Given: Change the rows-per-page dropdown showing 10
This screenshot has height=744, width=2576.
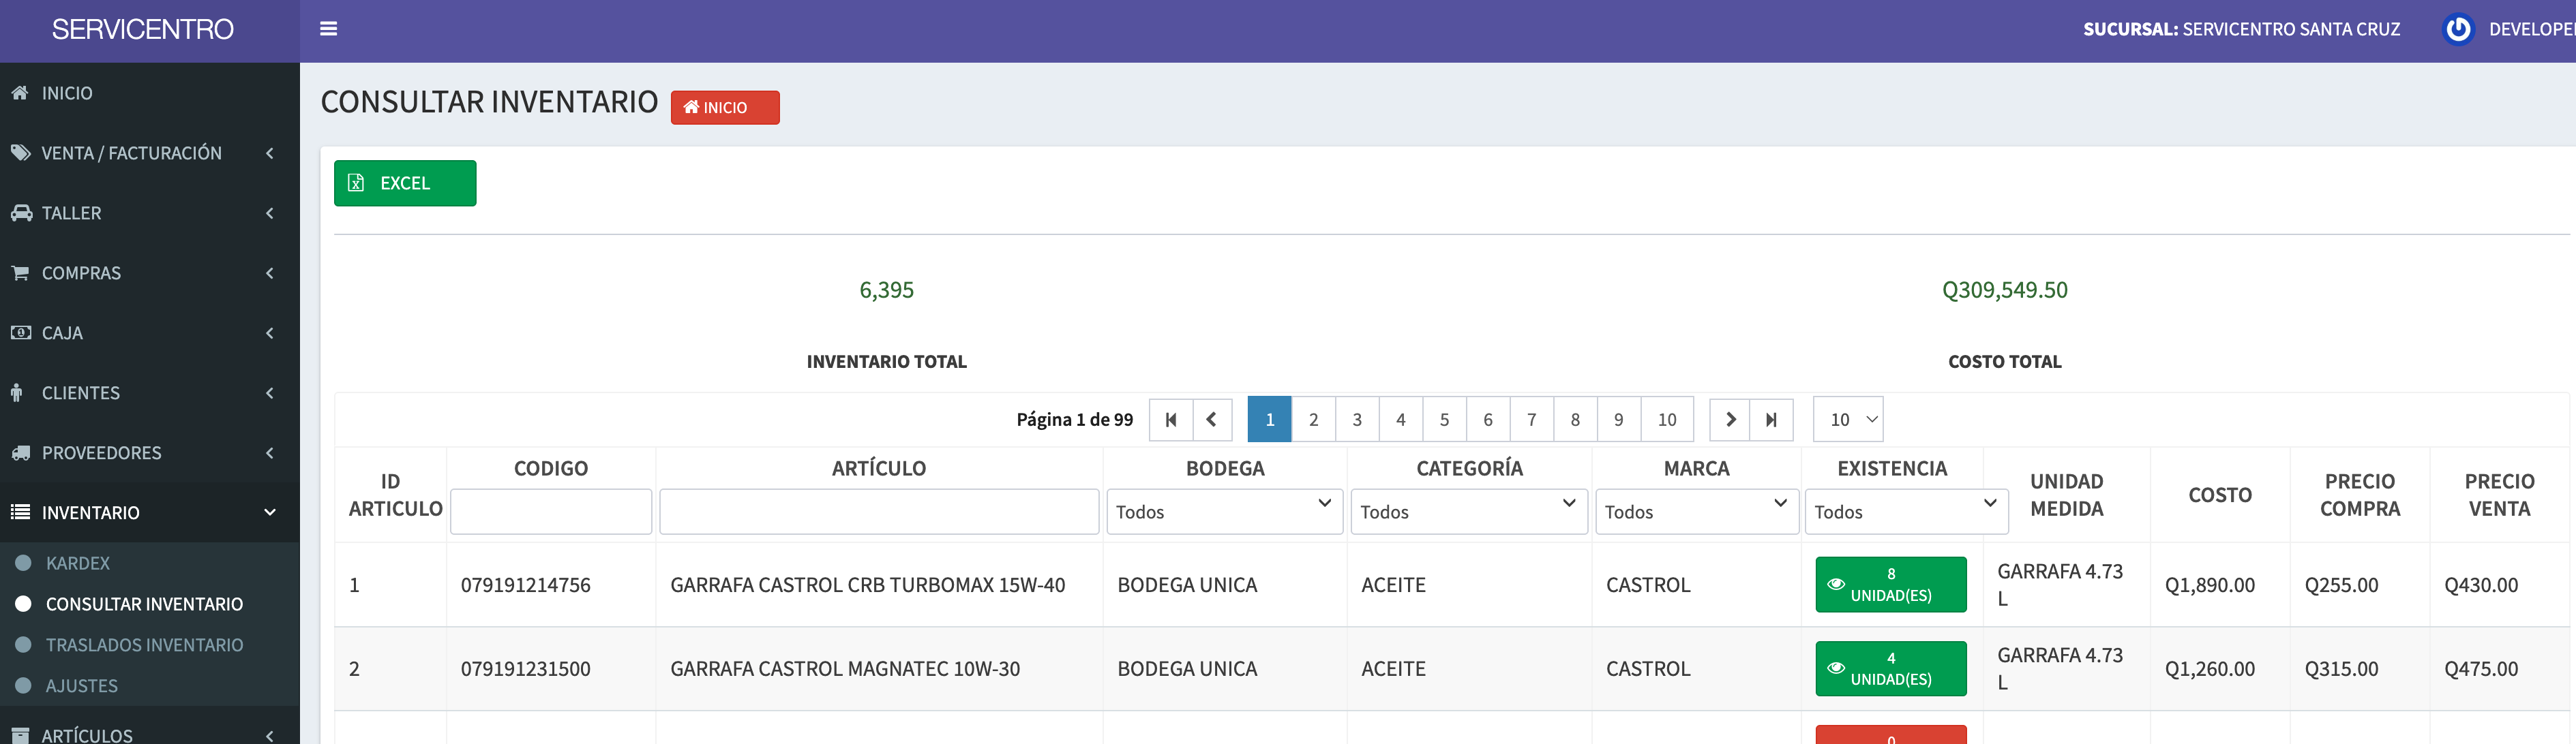Looking at the screenshot, I should [1847, 420].
